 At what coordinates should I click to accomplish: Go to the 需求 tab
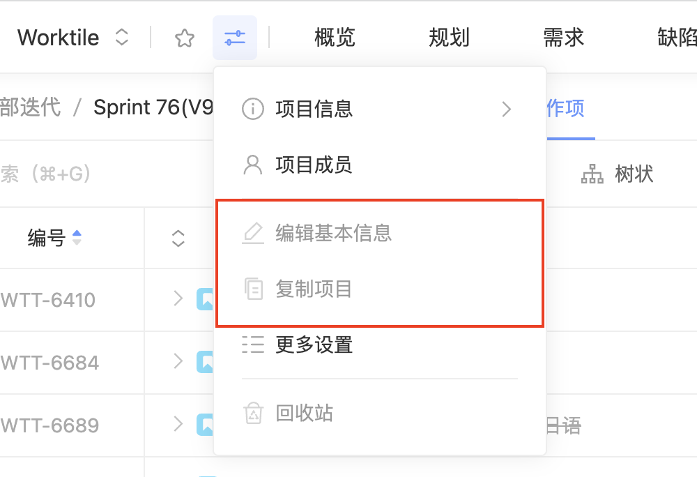[x=563, y=38]
